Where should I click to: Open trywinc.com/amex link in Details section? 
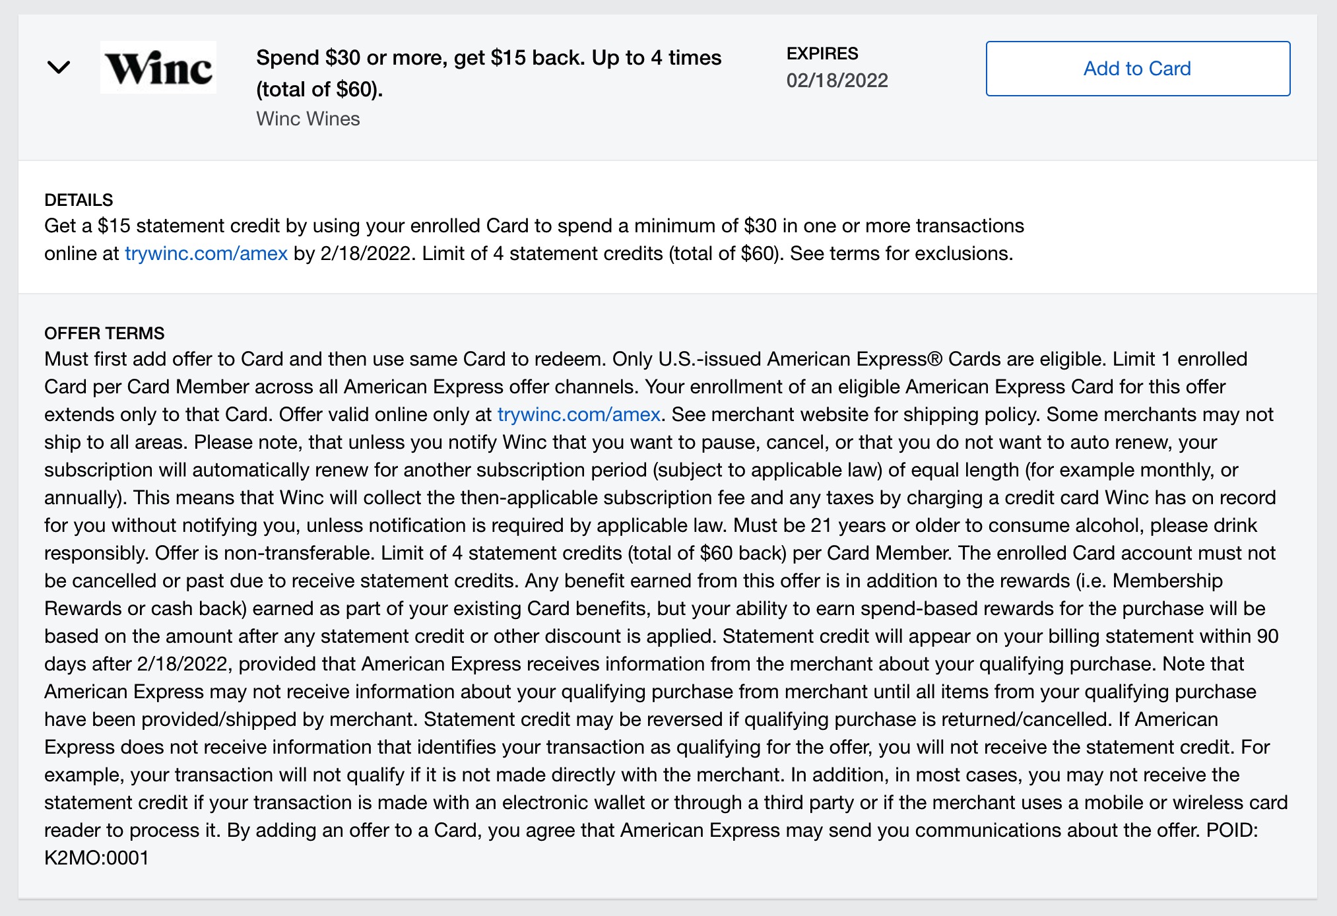[206, 253]
